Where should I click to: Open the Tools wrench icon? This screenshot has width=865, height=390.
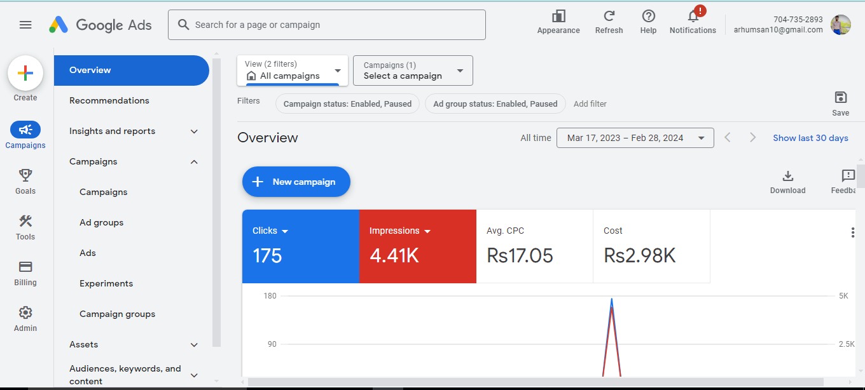[x=25, y=221]
